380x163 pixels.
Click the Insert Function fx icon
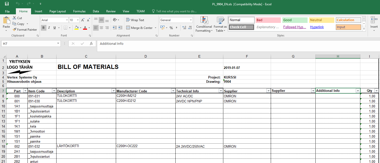[x=91, y=44]
